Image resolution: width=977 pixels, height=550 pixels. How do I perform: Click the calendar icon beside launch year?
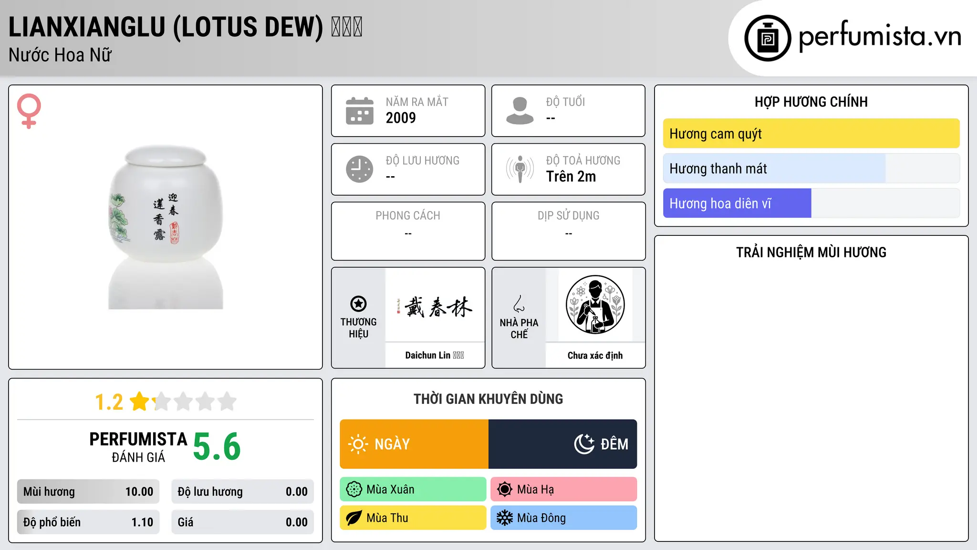(360, 111)
